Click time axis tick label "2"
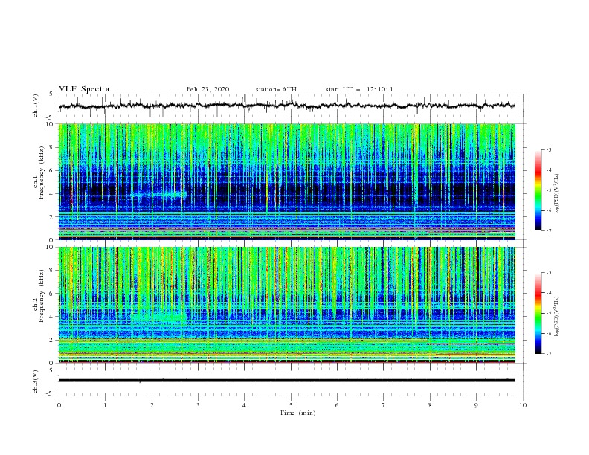This screenshot has height=455, width=589. [x=152, y=405]
